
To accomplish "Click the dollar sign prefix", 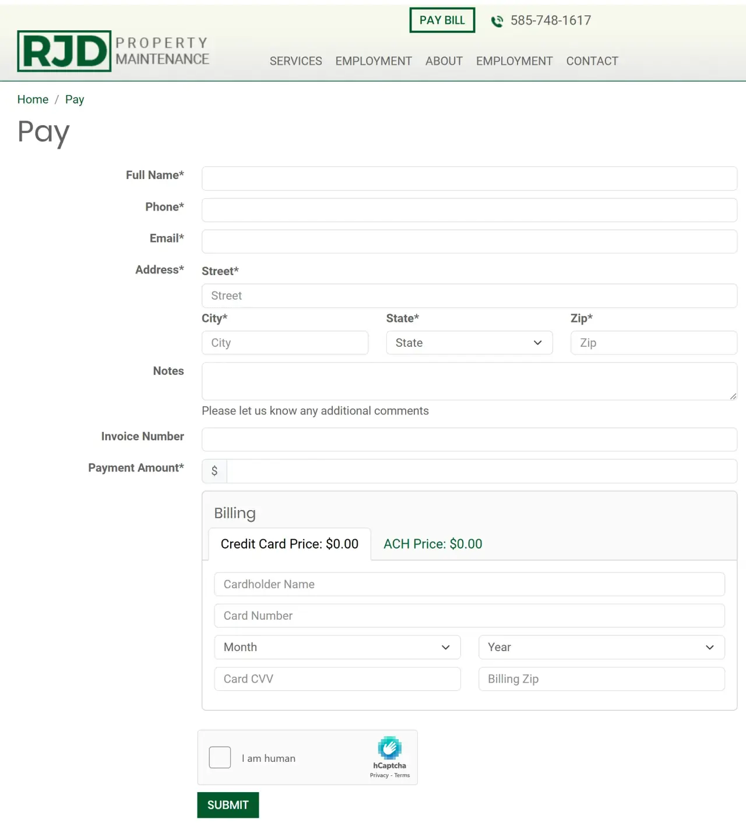I will [214, 471].
